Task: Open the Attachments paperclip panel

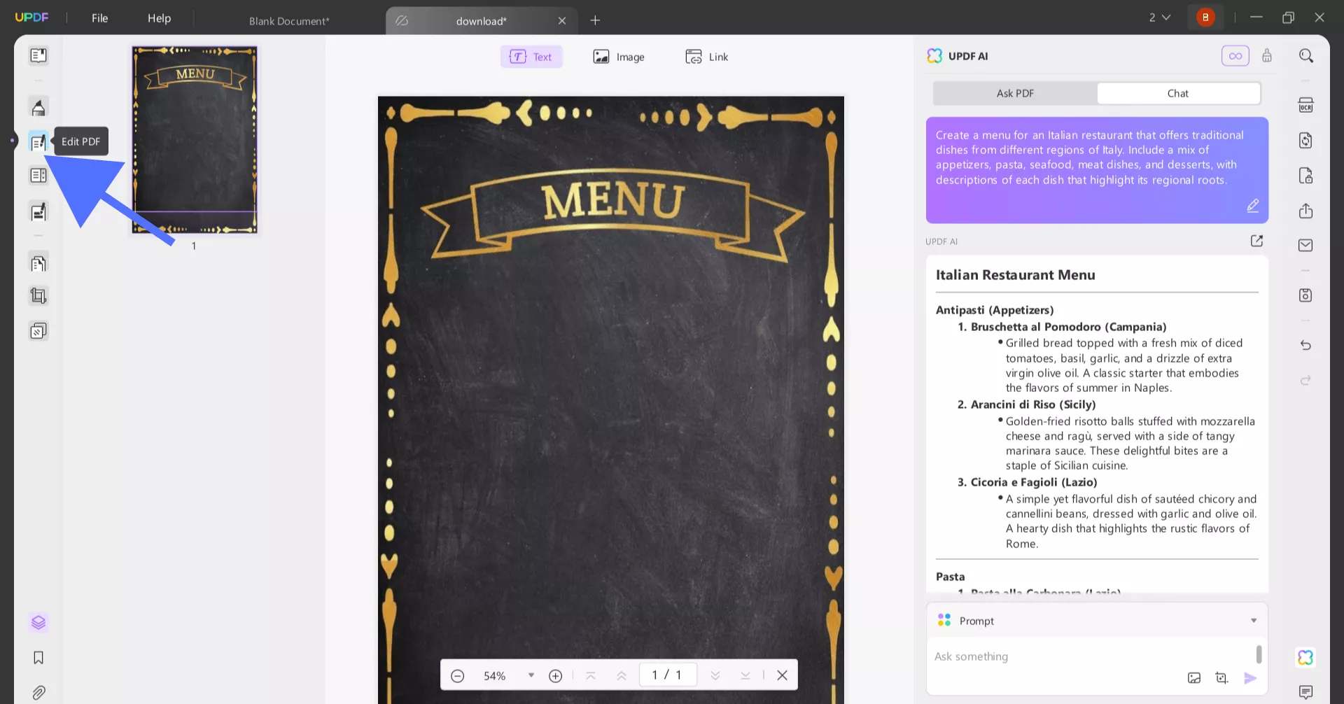Action: point(38,693)
